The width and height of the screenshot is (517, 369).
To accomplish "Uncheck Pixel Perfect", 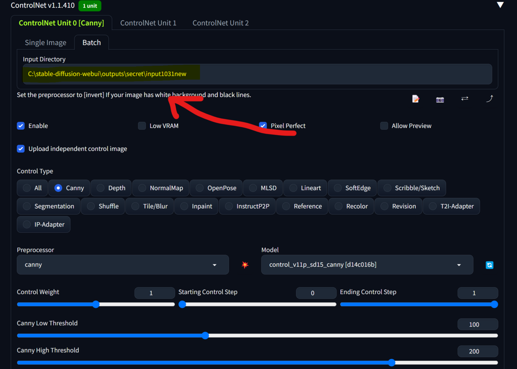I will [x=263, y=125].
